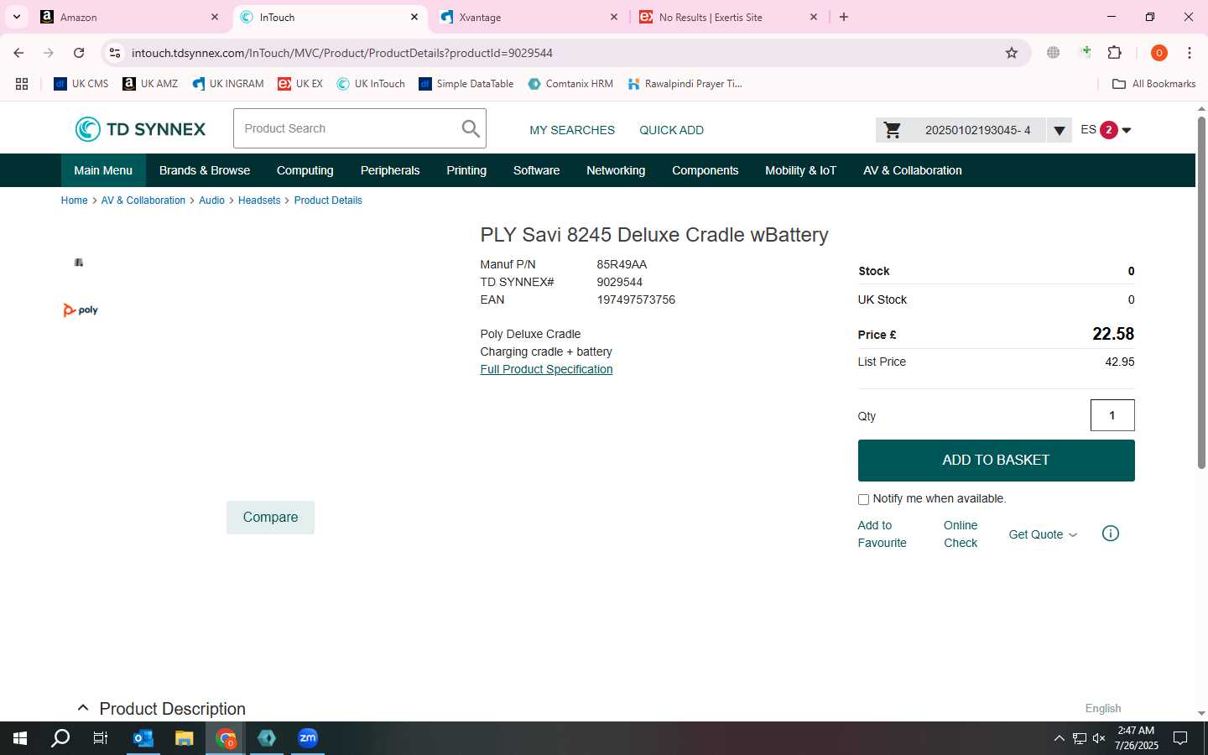Switch to the Exertis Site browser tab
Screen dimensions: 1208x755
[729, 17]
